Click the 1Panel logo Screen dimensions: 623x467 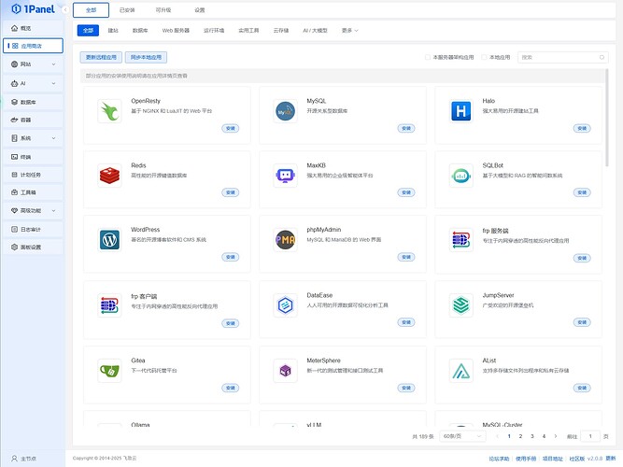pyautogui.click(x=34, y=8)
